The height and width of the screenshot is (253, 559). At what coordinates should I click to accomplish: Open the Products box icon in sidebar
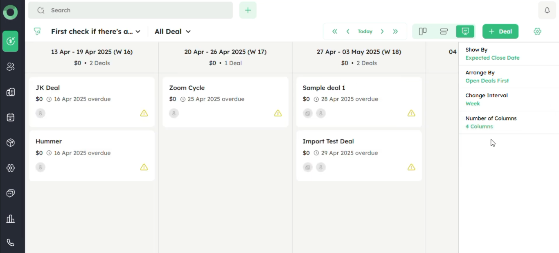11,143
